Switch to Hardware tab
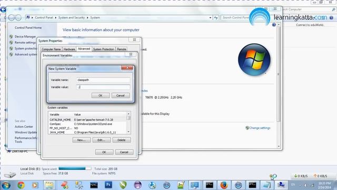This screenshot has height=190, width=337. tap(69, 49)
